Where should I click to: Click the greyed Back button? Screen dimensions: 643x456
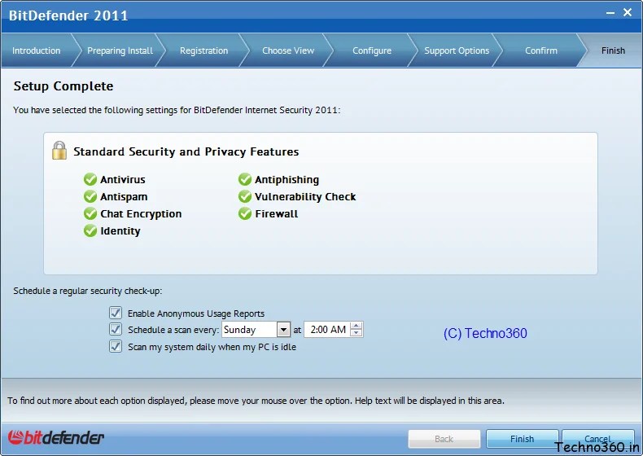click(444, 439)
